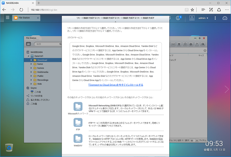This screenshot has height=157, width=231.
Task: Collapse the DataVol1 volume
Action: (28, 56)
